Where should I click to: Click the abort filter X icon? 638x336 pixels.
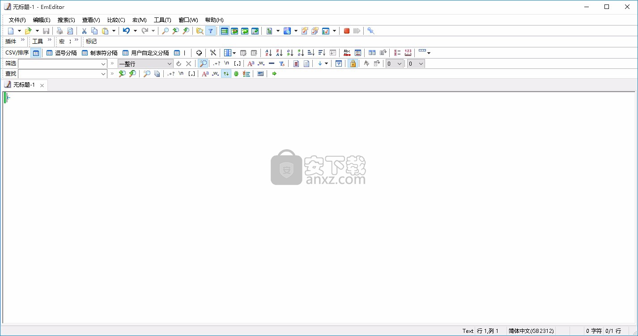(188, 63)
